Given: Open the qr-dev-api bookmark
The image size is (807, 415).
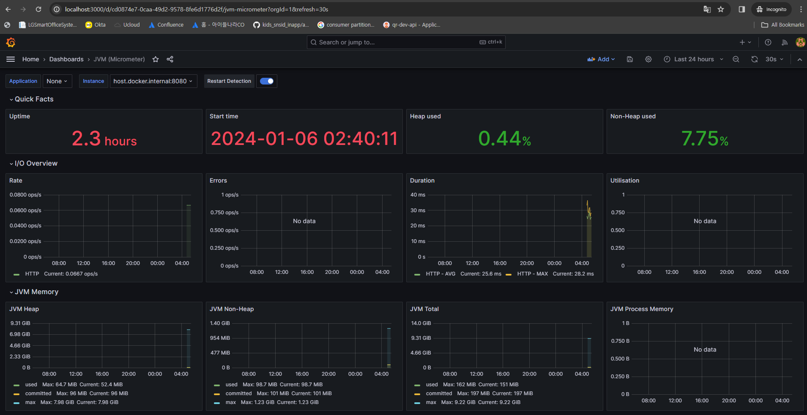Looking at the screenshot, I should point(412,25).
